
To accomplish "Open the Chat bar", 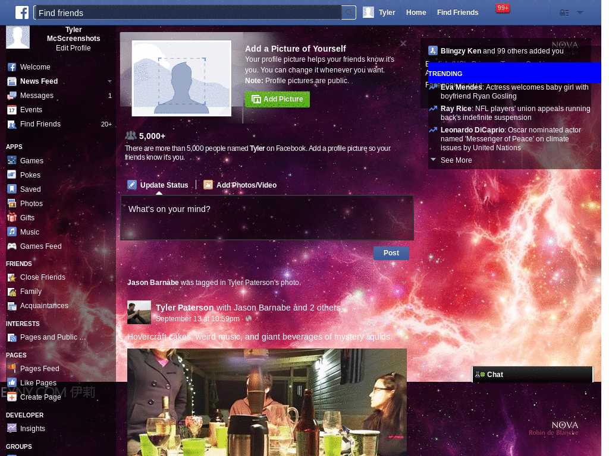I will [x=532, y=375].
